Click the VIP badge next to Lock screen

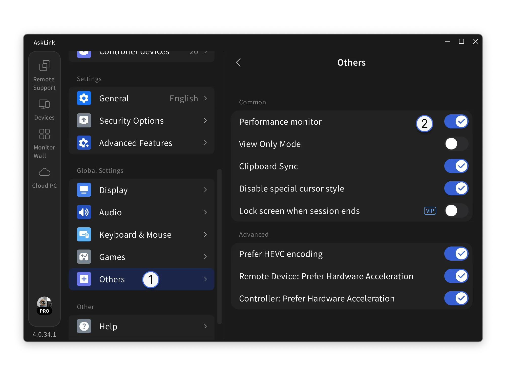(x=430, y=211)
